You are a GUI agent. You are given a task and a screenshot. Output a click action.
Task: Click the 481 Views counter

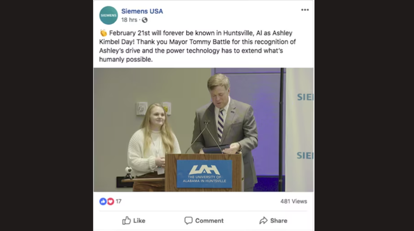(294, 201)
